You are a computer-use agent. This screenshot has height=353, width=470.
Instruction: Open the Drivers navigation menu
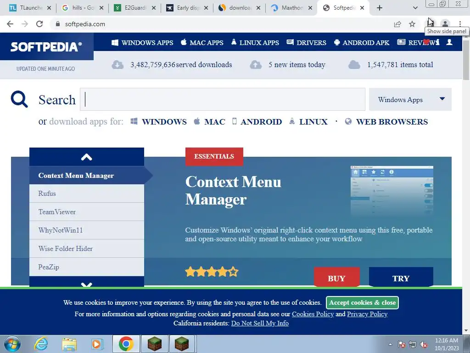306,43
